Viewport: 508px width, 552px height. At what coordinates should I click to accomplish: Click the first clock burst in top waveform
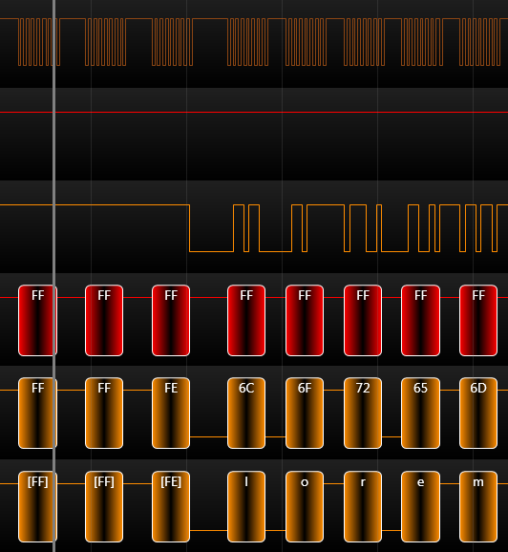click(39, 42)
